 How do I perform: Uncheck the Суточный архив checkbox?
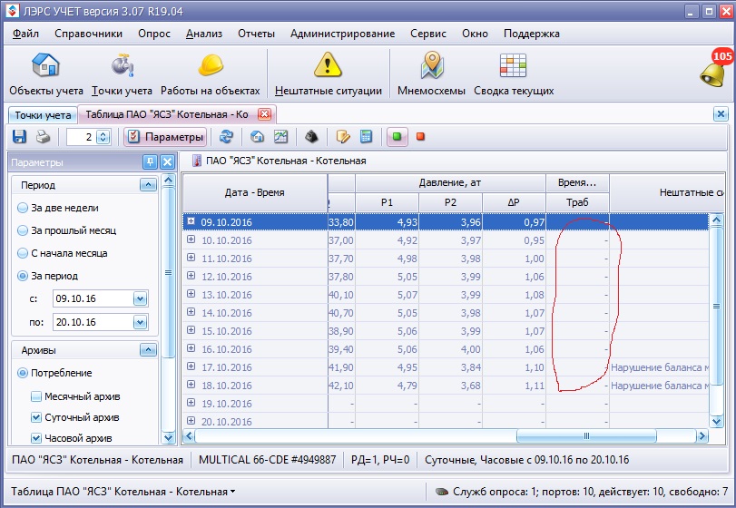point(36,417)
